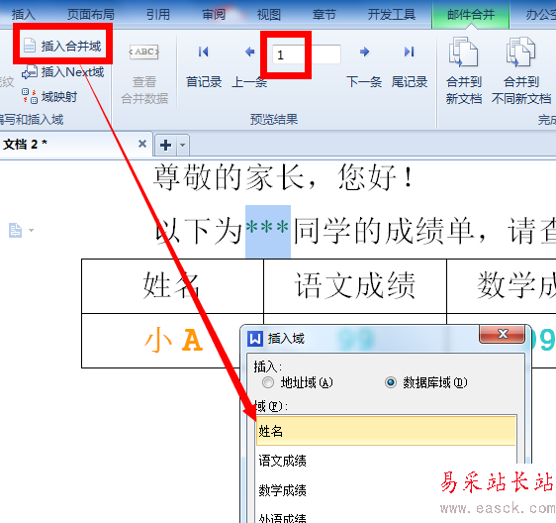
Task: Jump to last record (尾记录)
Action: point(410,65)
